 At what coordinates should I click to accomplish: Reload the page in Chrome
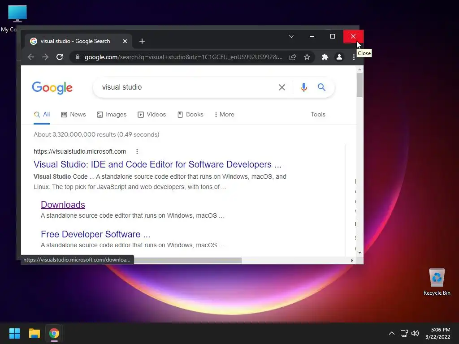coord(60,57)
